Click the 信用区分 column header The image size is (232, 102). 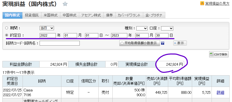(88, 81)
